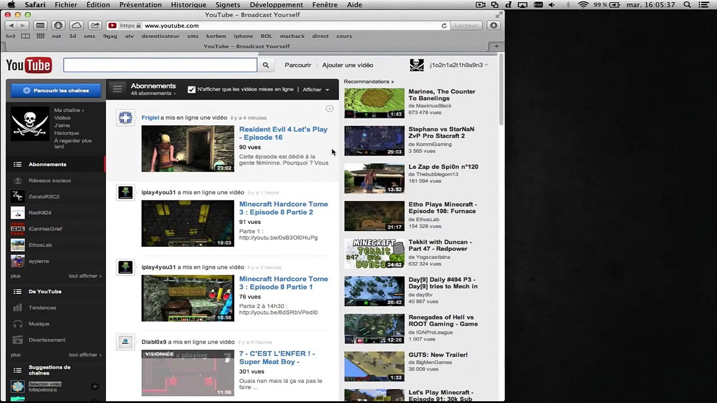
Task: Open the Diabl0x9 channel avatar
Action: [125, 342]
